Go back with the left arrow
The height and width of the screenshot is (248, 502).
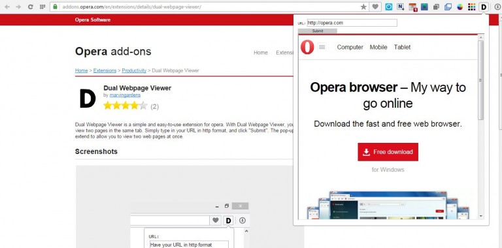coord(7,7)
